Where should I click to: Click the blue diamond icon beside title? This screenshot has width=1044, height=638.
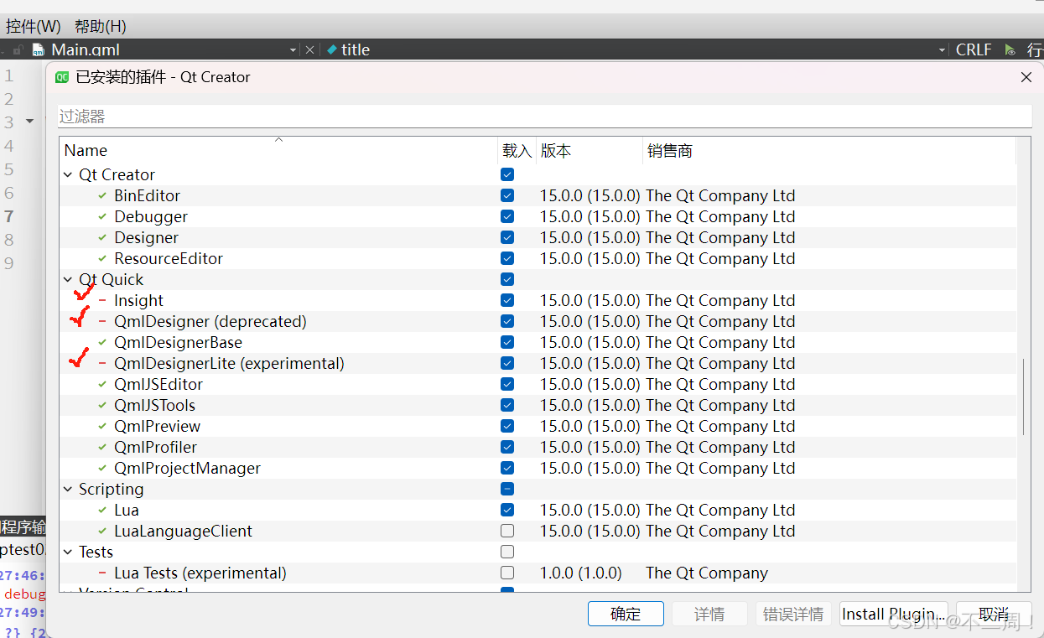331,49
